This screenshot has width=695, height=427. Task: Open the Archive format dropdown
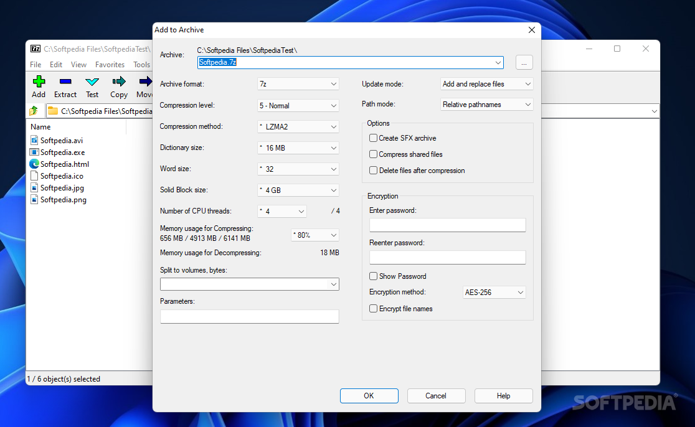click(x=298, y=84)
